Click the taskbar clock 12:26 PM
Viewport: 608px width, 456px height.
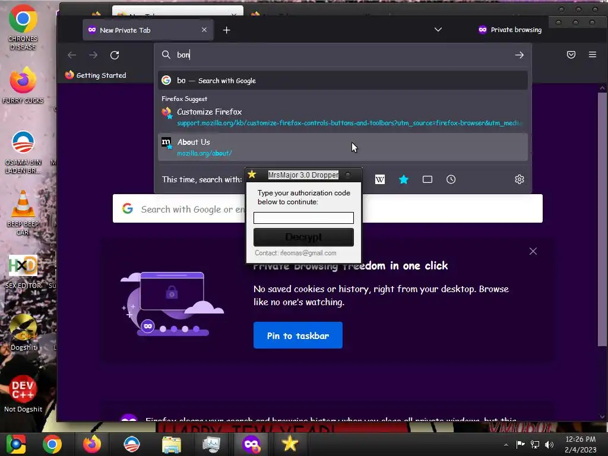580,444
